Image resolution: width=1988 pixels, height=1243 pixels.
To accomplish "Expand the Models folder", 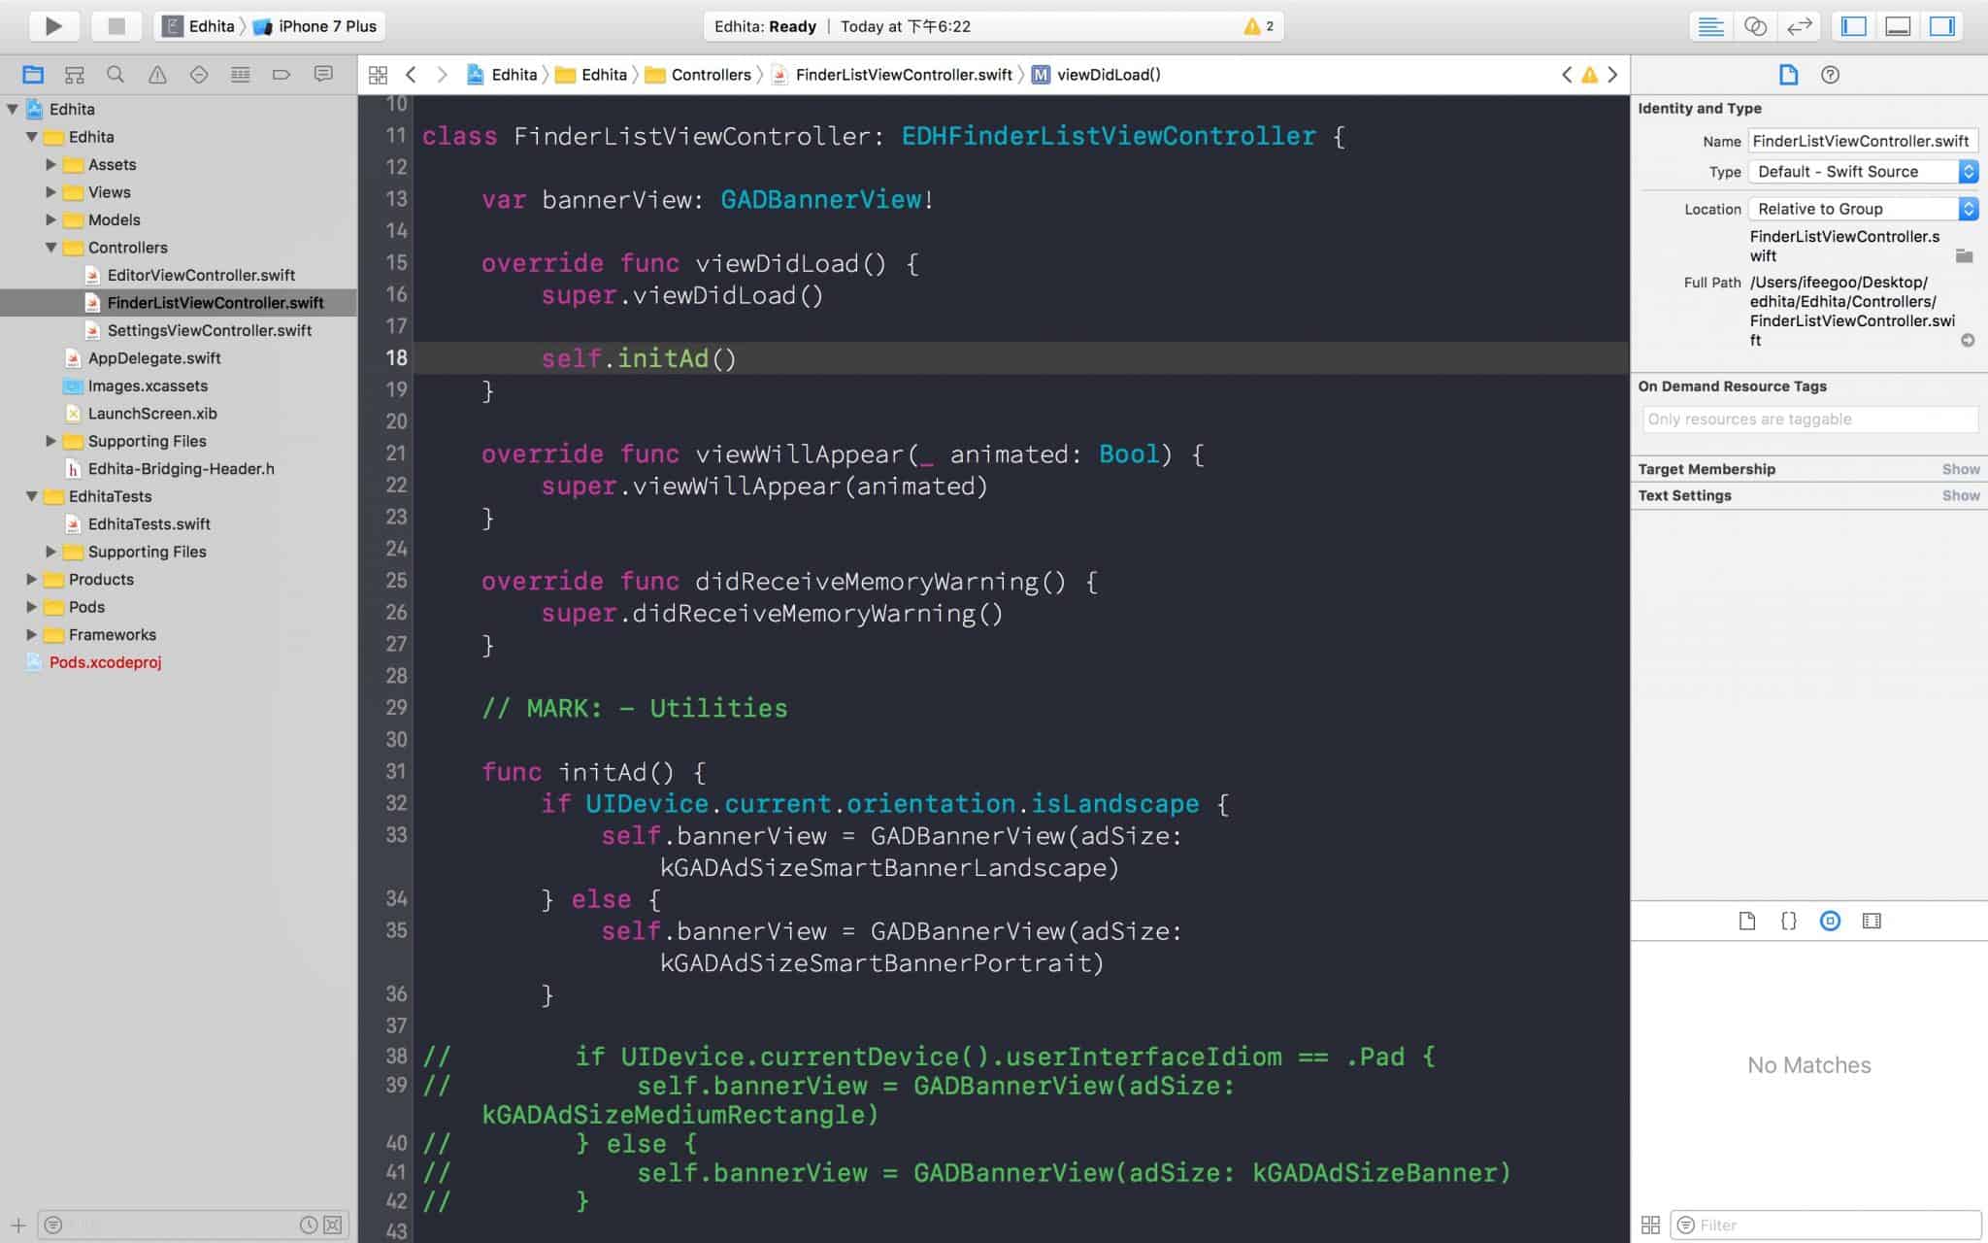I will pyautogui.click(x=51, y=219).
